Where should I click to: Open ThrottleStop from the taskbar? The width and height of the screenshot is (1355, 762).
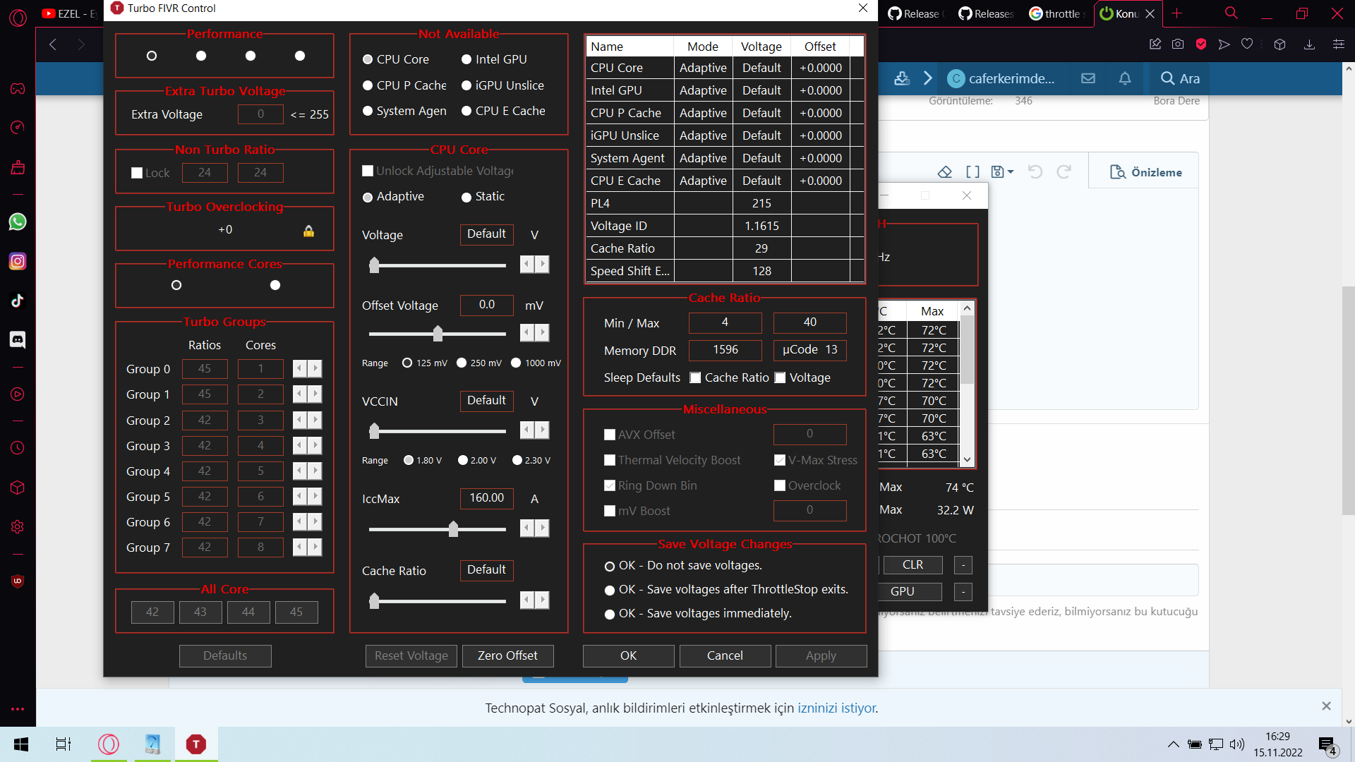coord(196,744)
